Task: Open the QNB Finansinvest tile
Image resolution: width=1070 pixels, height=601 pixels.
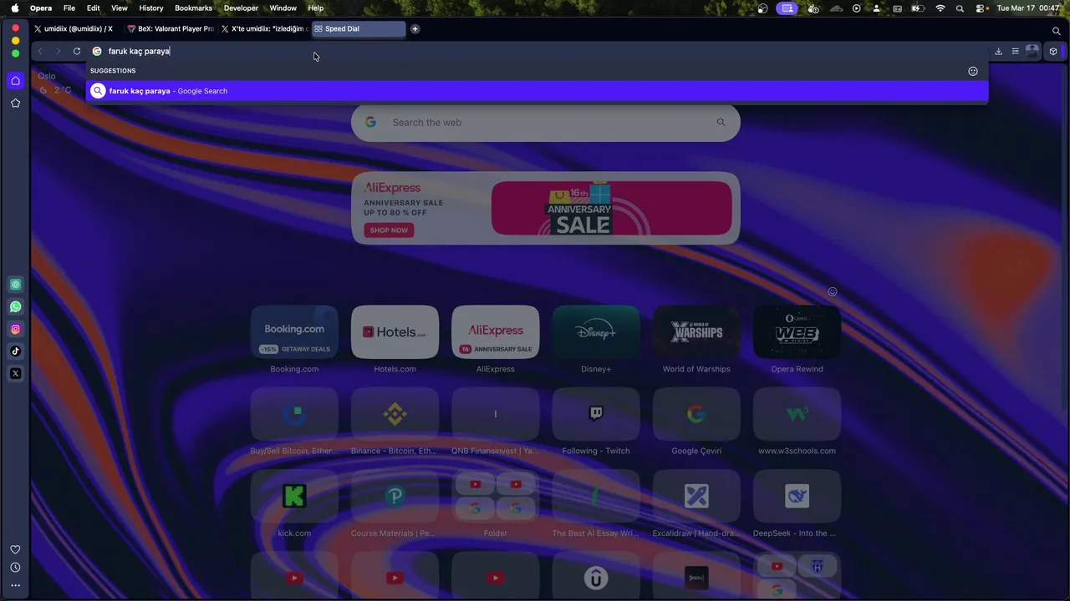Action: click(495, 414)
